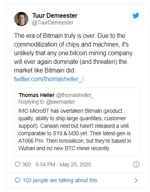Expand conversation with right chevron arrow
The width and height of the screenshot is (150, 192).
coord(136,180)
